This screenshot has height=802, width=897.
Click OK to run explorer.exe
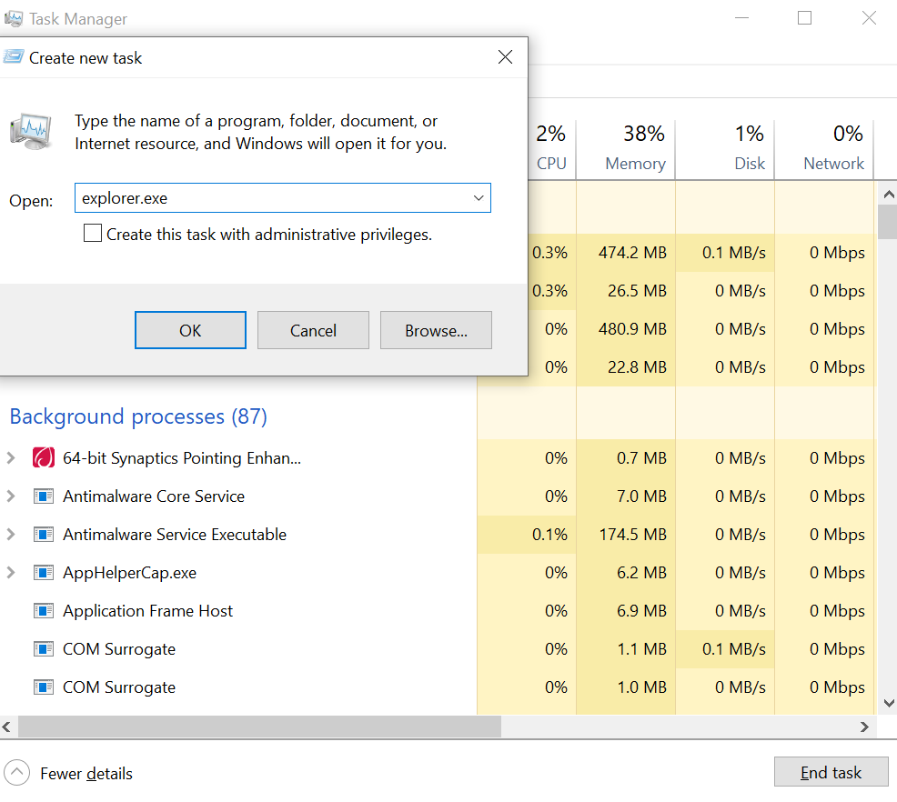click(x=190, y=330)
